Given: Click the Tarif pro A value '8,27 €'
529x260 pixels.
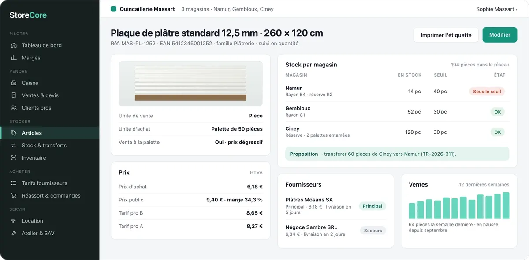Looking at the screenshot, I should pos(254,226).
